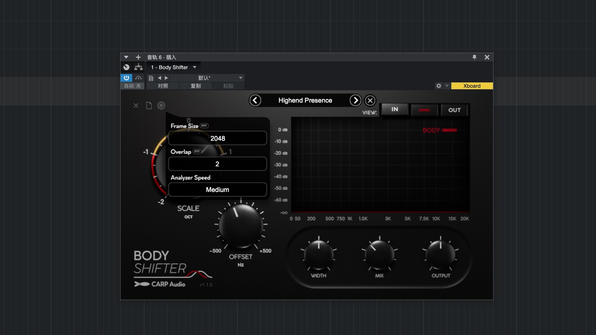
Task: Click the 对照 compare button
Action: (163, 86)
